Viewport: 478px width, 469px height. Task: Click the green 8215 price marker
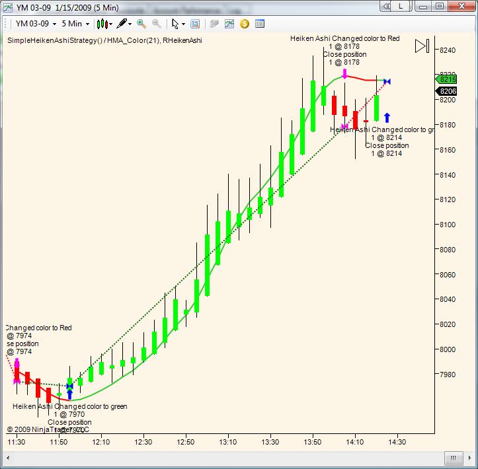tap(446, 79)
